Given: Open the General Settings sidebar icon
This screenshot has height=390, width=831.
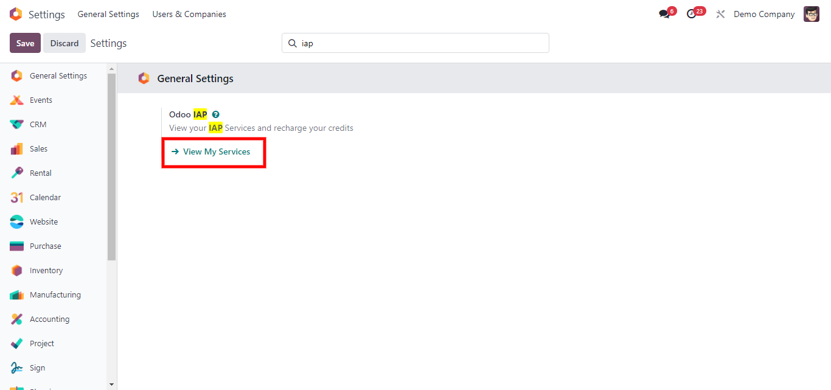Looking at the screenshot, I should click(x=17, y=76).
